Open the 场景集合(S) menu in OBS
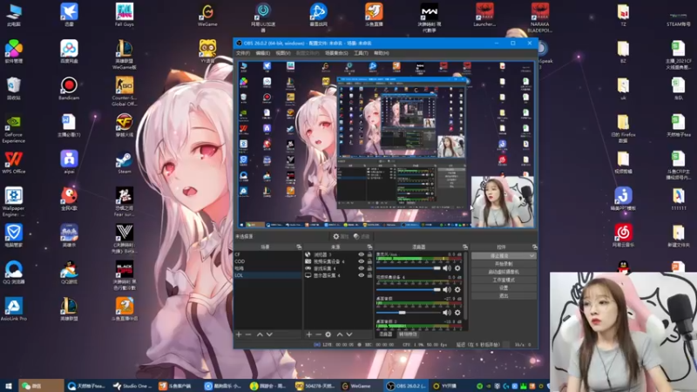 (x=336, y=53)
